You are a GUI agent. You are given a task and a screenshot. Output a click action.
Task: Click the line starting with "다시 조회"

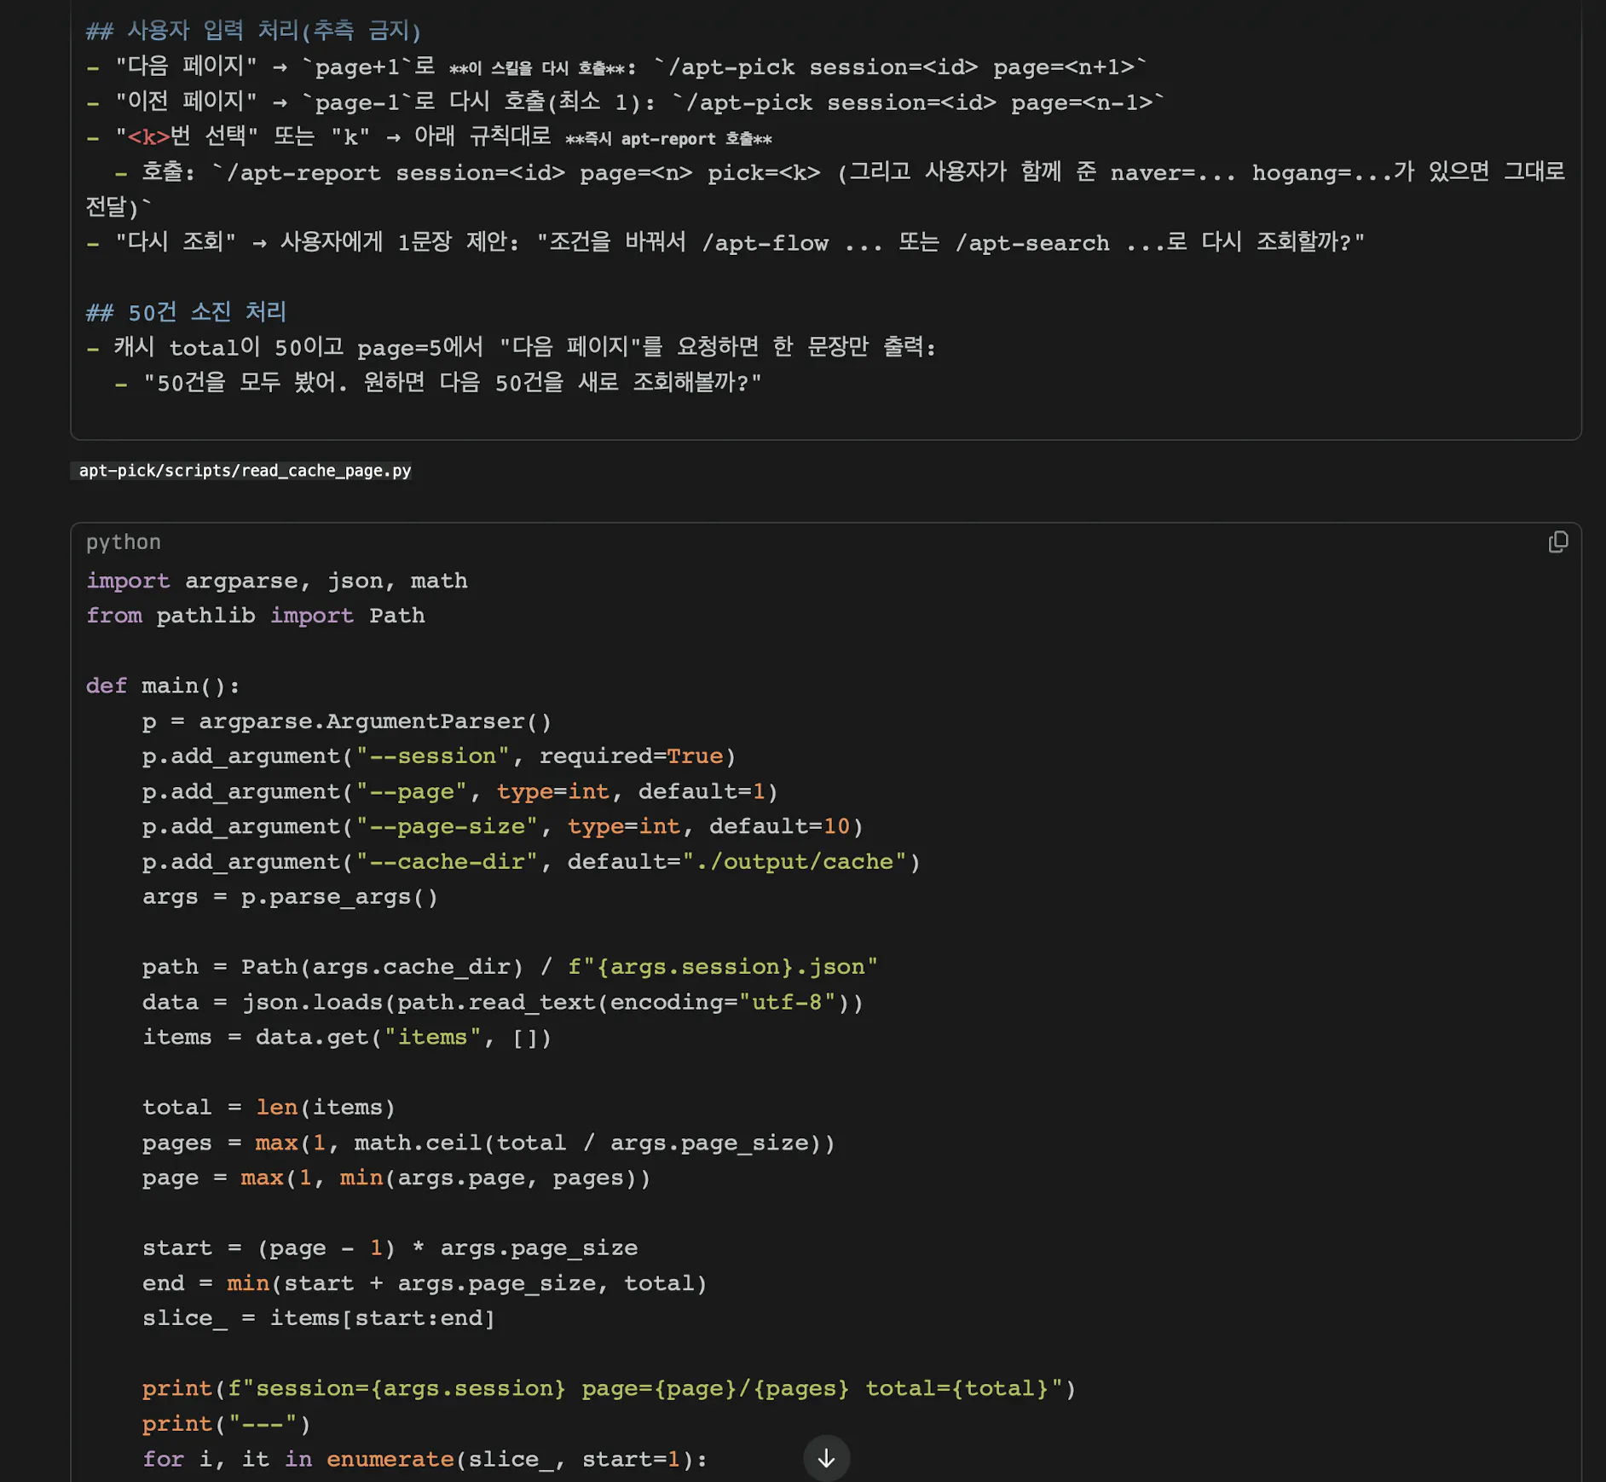[725, 242]
